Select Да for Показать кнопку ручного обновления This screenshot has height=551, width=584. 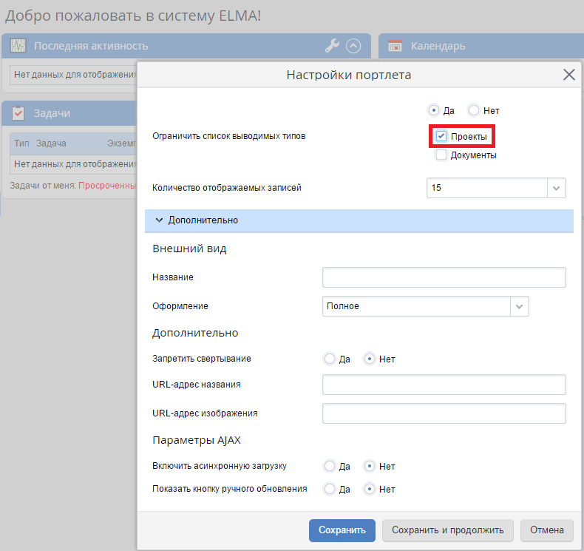(x=330, y=490)
